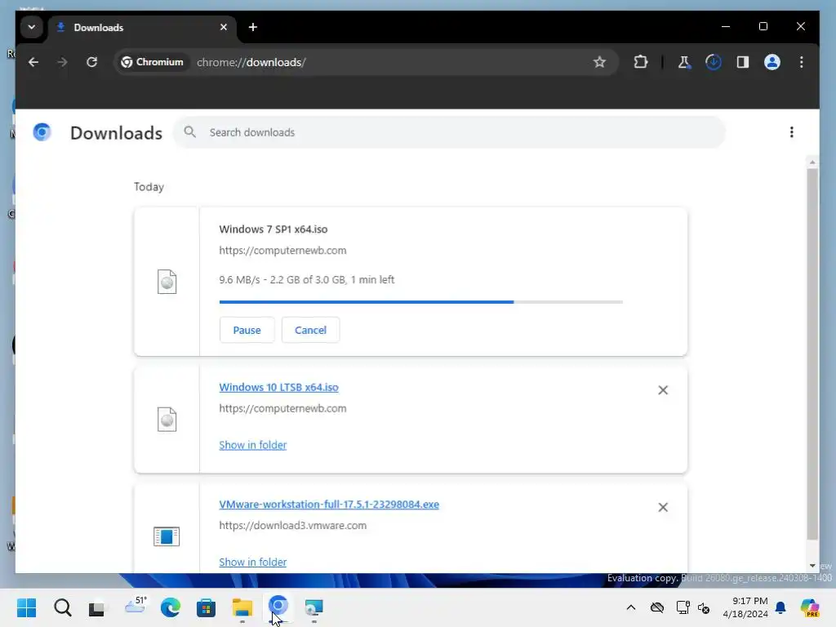Open Microsoft Store from taskbar
This screenshot has width=836, height=627.
(206, 607)
